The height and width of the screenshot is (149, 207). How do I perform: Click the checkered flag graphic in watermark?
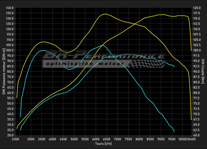click(x=147, y=63)
